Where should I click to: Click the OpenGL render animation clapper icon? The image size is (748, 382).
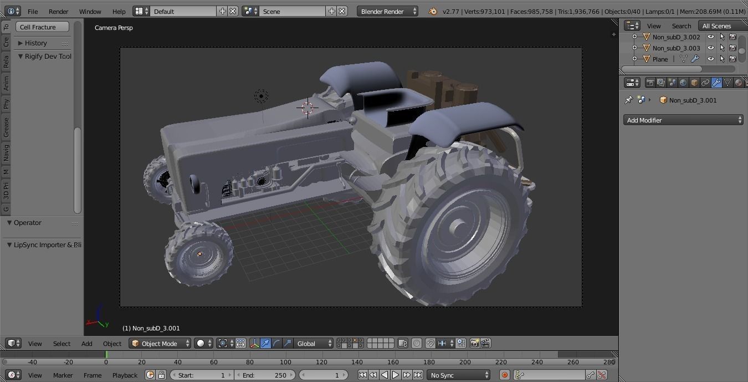click(485, 343)
